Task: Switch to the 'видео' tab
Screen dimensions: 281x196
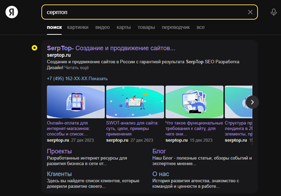Action: [102, 27]
